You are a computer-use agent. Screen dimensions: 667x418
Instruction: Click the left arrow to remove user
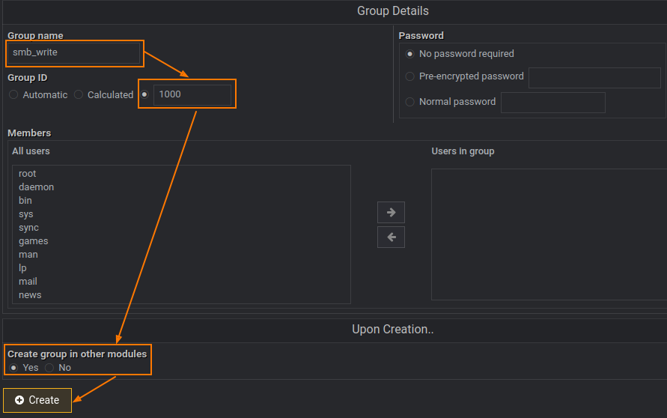391,237
